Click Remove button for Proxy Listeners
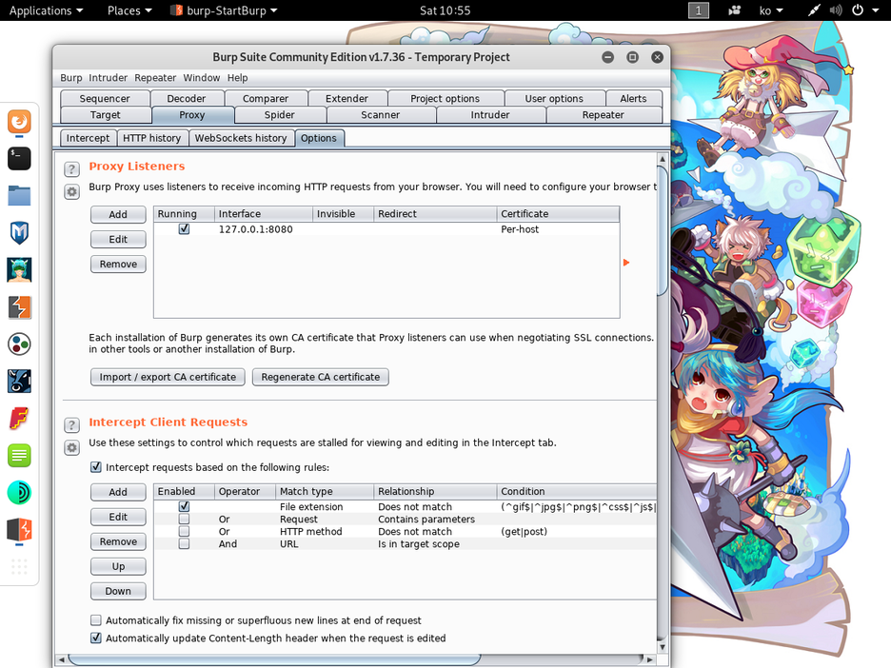This screenshot has width=891, height=668. [x=118, y=265]
